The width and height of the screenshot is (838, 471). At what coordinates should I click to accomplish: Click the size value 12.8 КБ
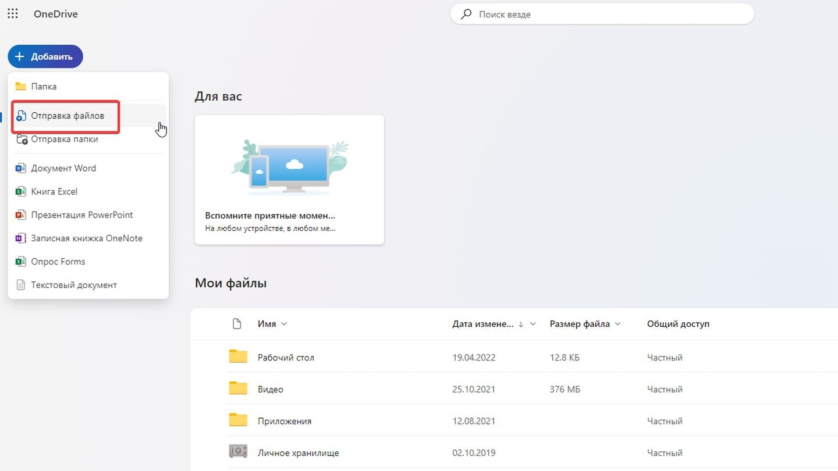pyautogui.click(x=564, y=358)
